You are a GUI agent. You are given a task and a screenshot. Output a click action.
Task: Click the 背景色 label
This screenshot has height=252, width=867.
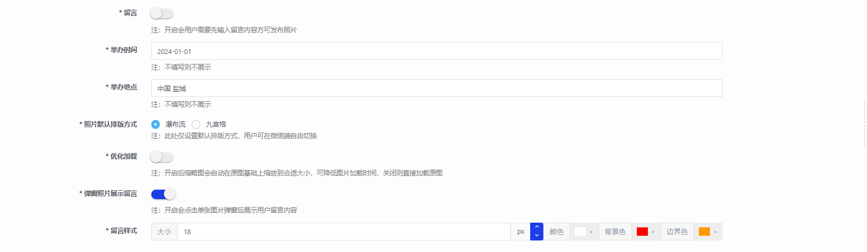pyautogui.click(x=615, y=232)
